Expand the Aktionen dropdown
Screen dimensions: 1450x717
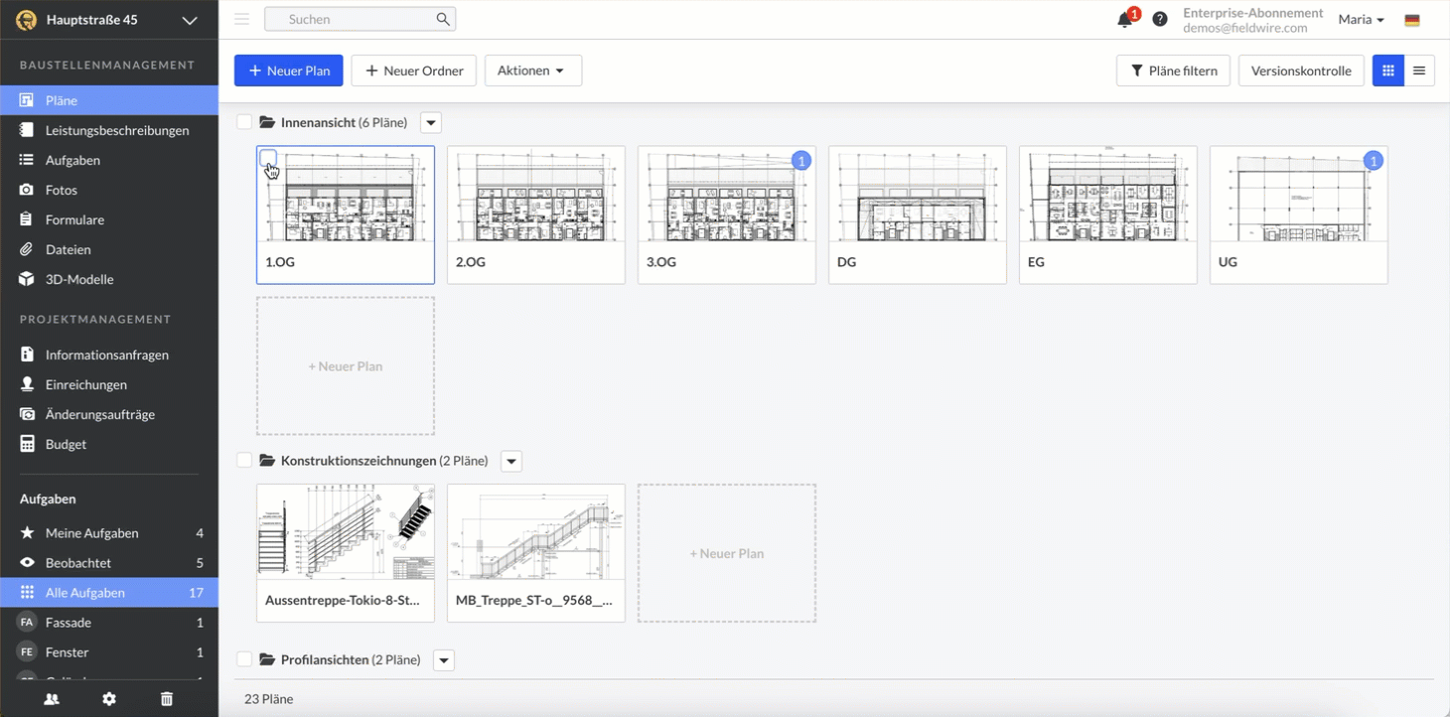pos(532,71)
